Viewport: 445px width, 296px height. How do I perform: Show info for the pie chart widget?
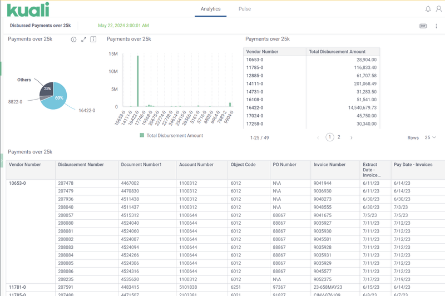73,40
